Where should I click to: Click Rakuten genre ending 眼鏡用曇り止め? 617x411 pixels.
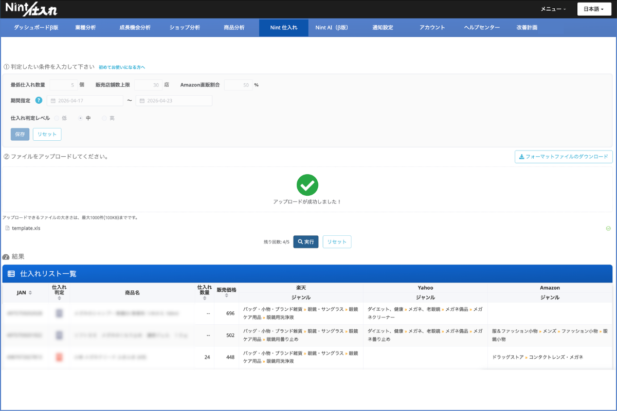coord(300,335)
